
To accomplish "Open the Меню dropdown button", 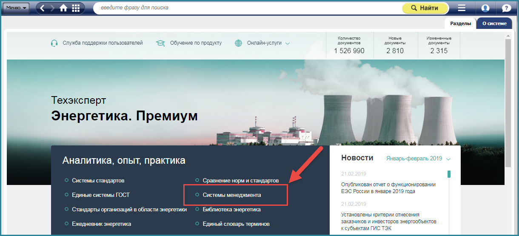I will tap(16, 8).
